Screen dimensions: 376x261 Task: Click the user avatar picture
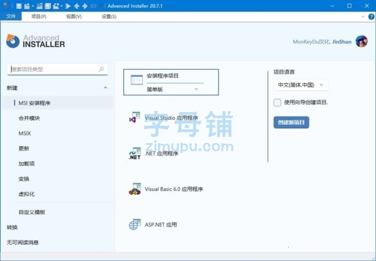[x=362, y=42]
